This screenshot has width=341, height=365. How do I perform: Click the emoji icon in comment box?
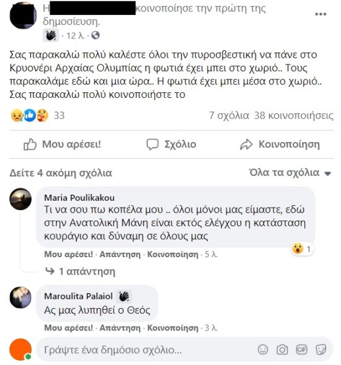tap(263, 350)
